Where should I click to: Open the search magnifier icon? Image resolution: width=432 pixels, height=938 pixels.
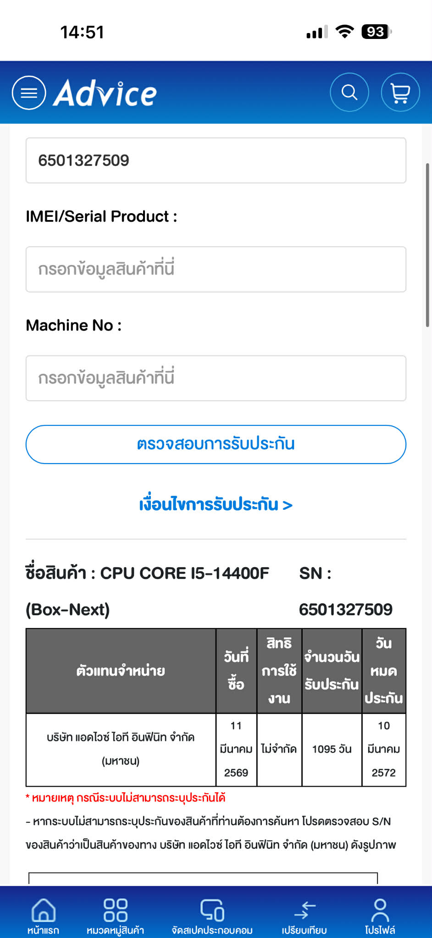(349, 93)
